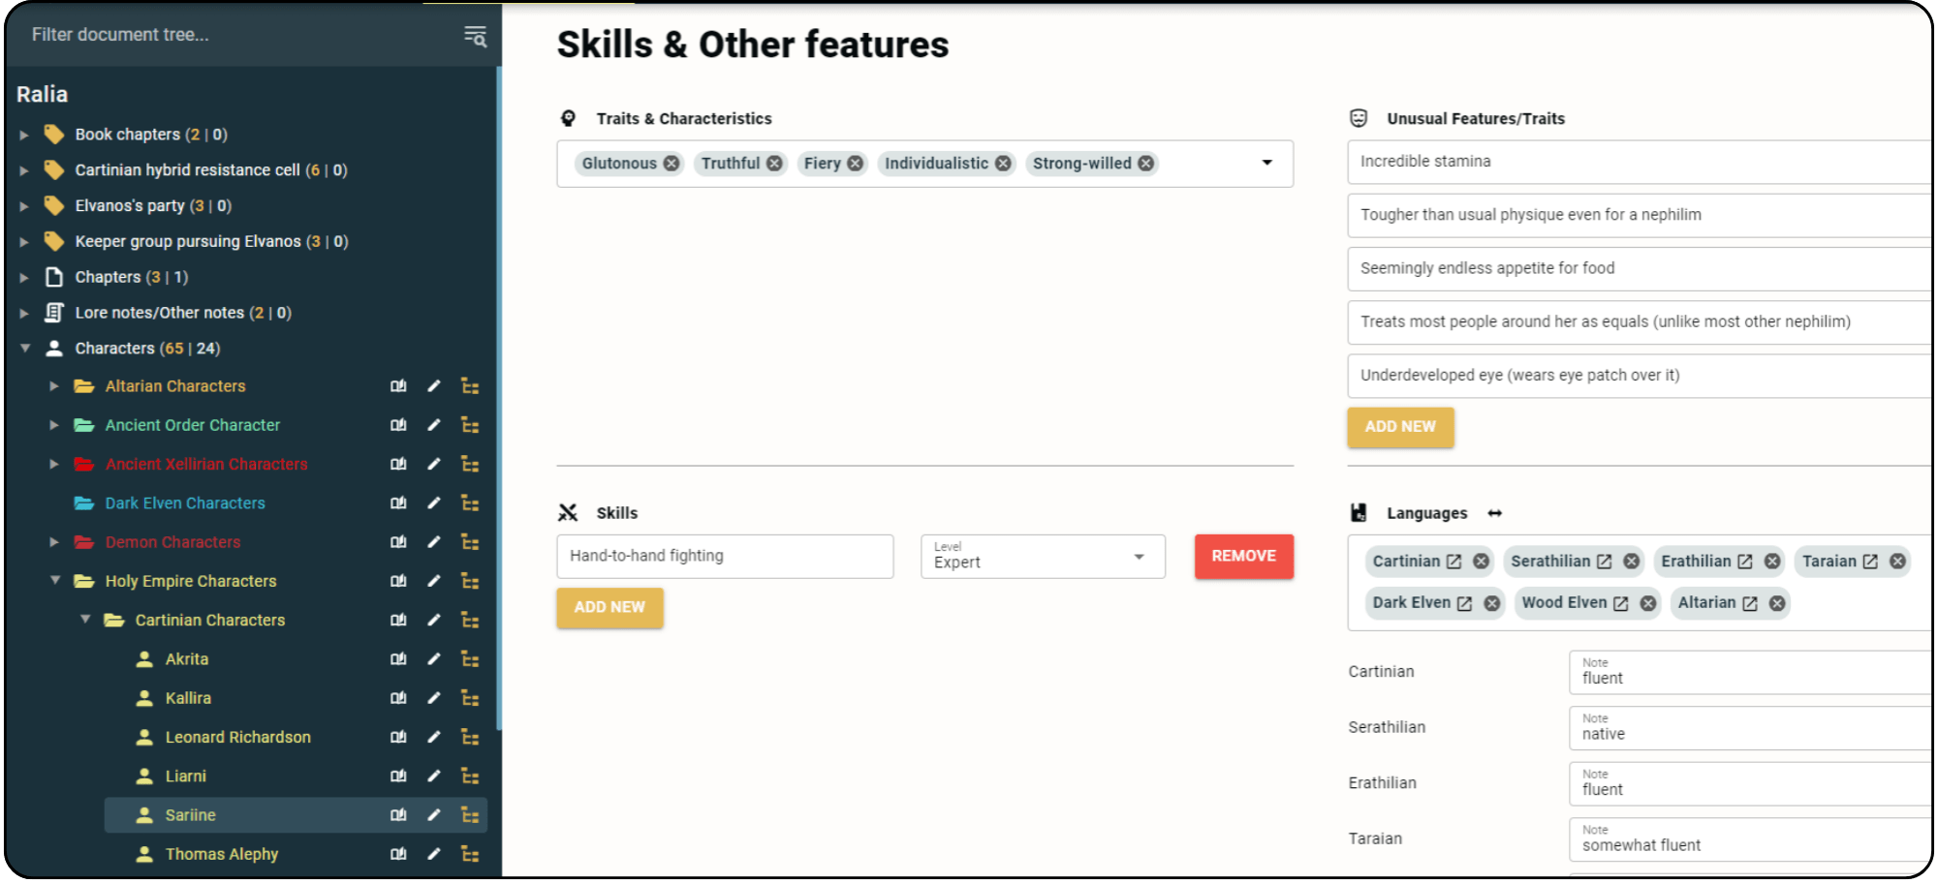Screen dimensions: 1938x883
Task: Expand the Book chapters tree node
Action: click(x=23, y=134)
